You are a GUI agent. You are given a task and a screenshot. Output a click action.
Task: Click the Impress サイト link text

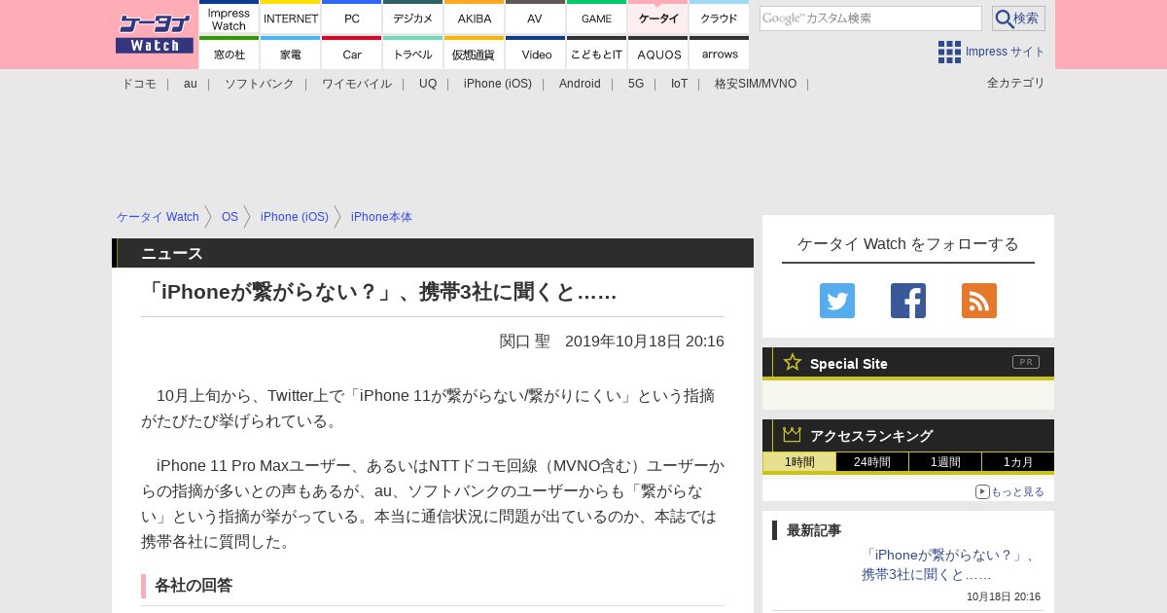coord(1006,52)
